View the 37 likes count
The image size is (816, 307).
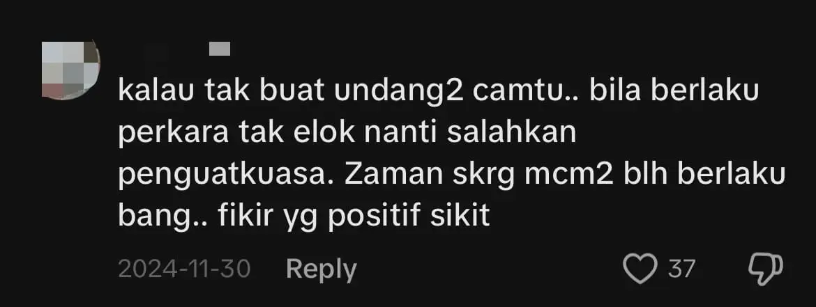click(681, 269)
